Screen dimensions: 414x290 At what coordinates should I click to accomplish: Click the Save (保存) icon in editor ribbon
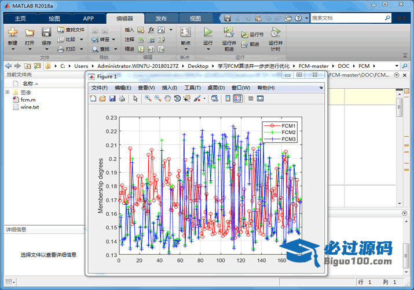[x=46, y=32]
